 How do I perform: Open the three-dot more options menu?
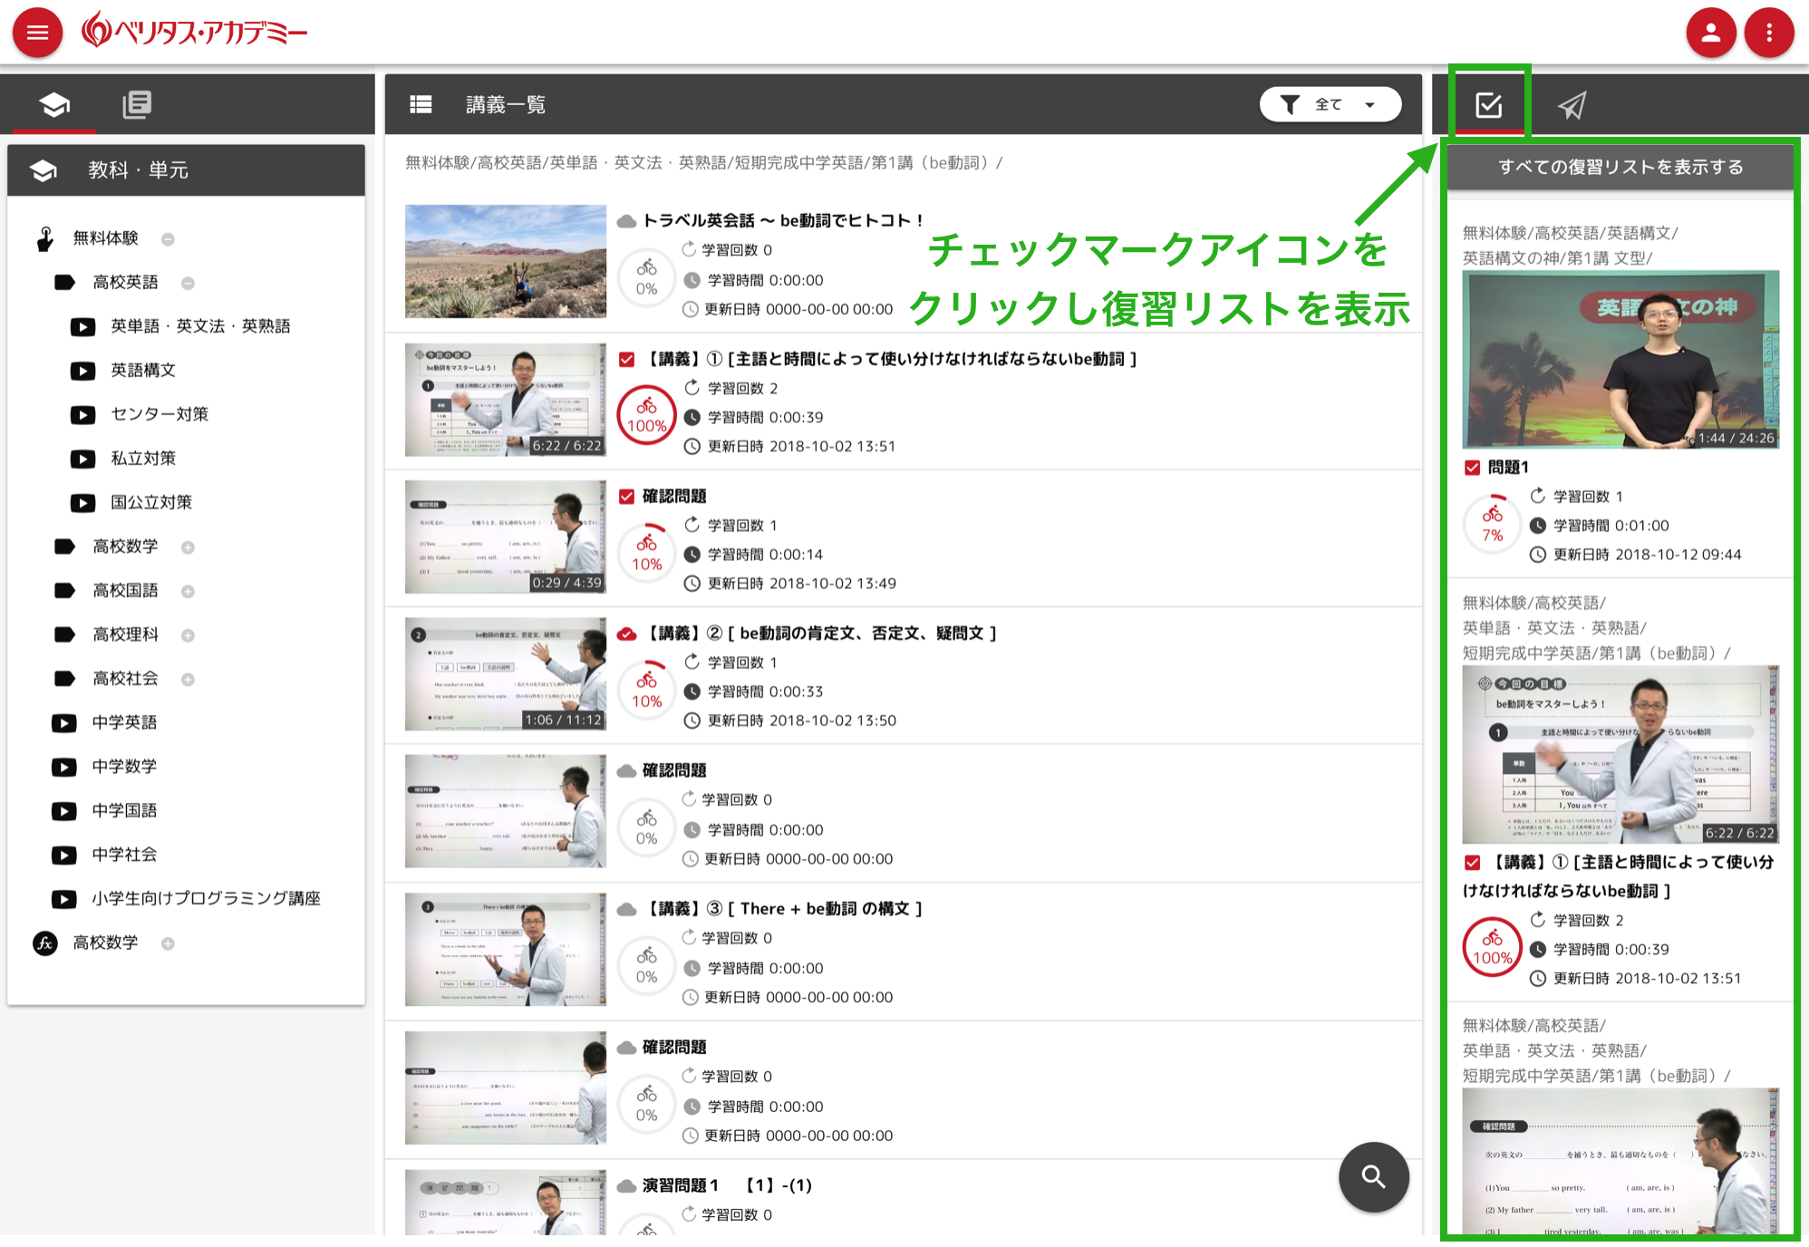pyautogui.click(x=1769, y=33)
